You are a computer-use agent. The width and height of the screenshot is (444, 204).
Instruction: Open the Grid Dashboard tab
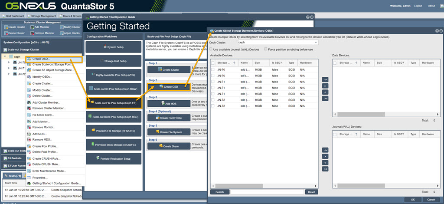(x=13, y=16)
